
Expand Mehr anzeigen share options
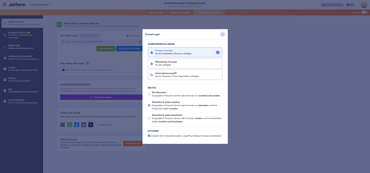click(106, 125)
